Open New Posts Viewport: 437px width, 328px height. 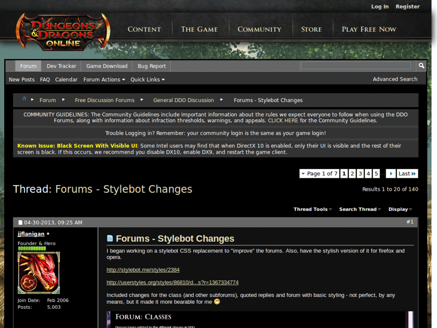tap(22, 79)
